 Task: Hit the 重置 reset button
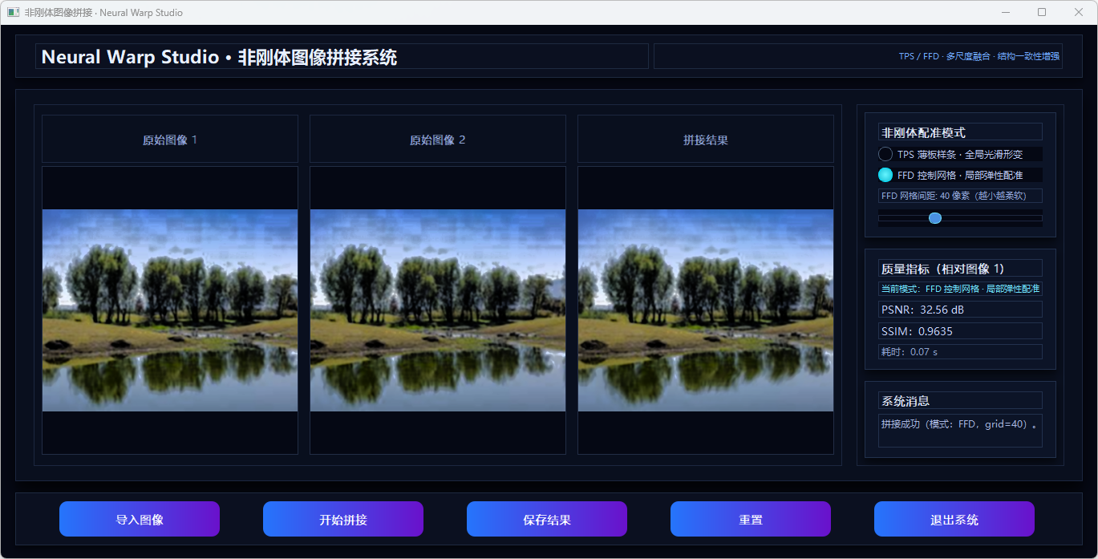(750, 519)
